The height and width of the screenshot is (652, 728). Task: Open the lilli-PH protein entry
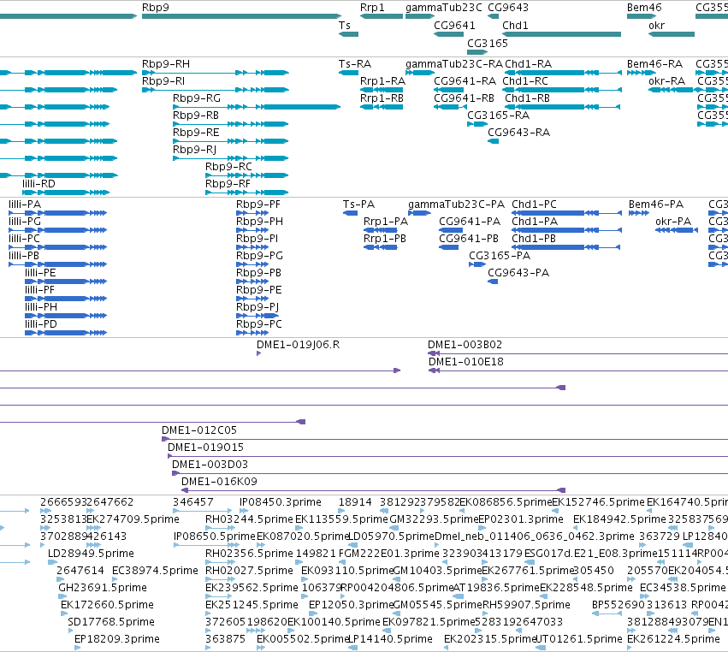click(41, 307)
